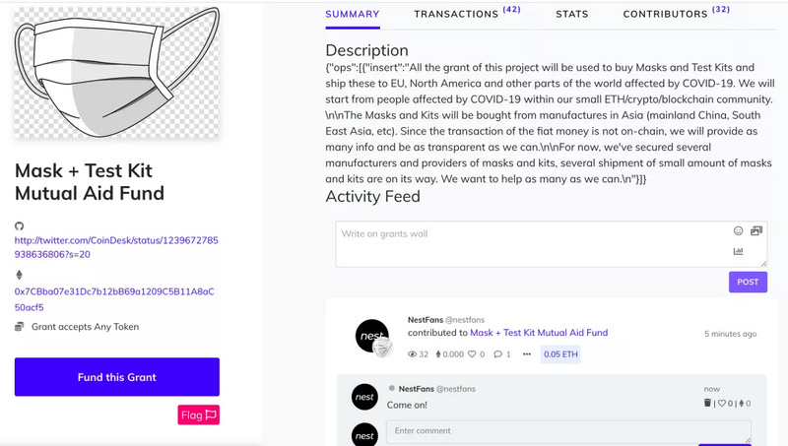Click the eye views icon showing 32

[412, 354]
